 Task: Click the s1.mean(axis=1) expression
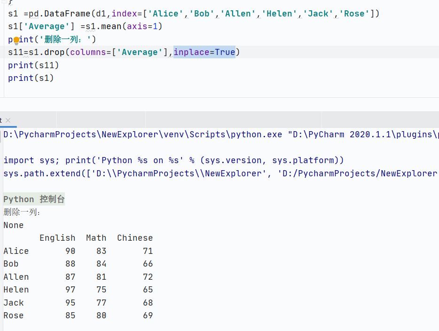[x=124, y=26]
